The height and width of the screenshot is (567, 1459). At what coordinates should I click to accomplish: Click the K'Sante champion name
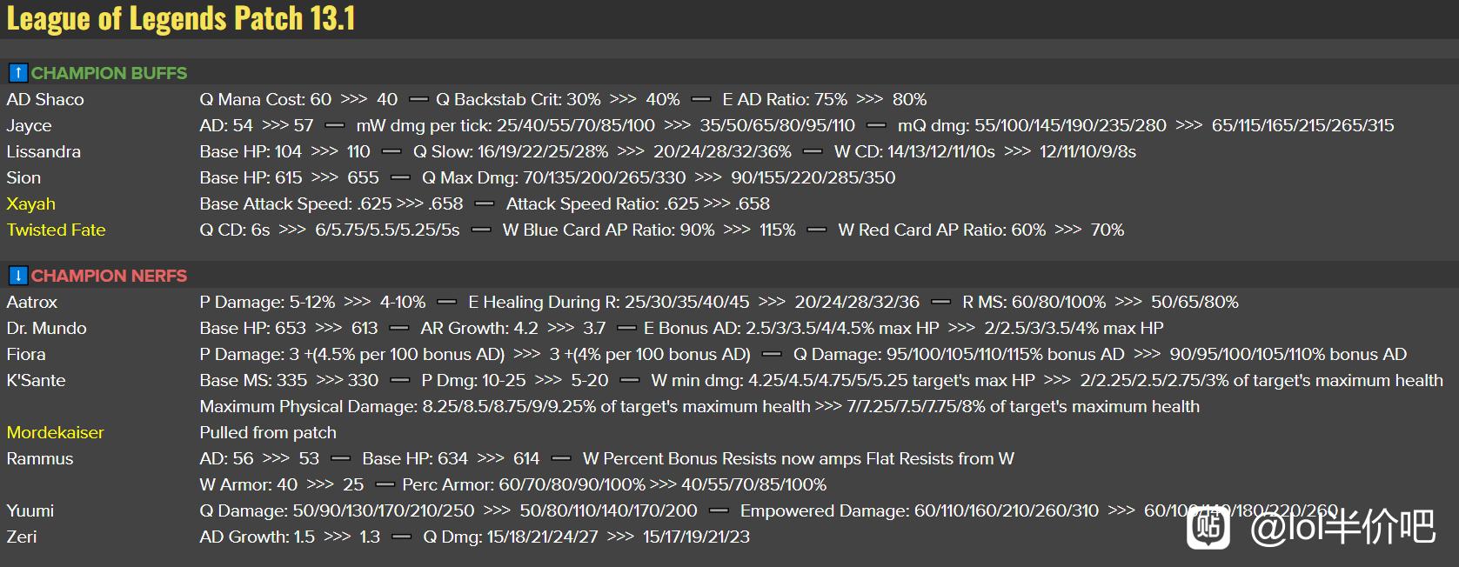point(36,380)
